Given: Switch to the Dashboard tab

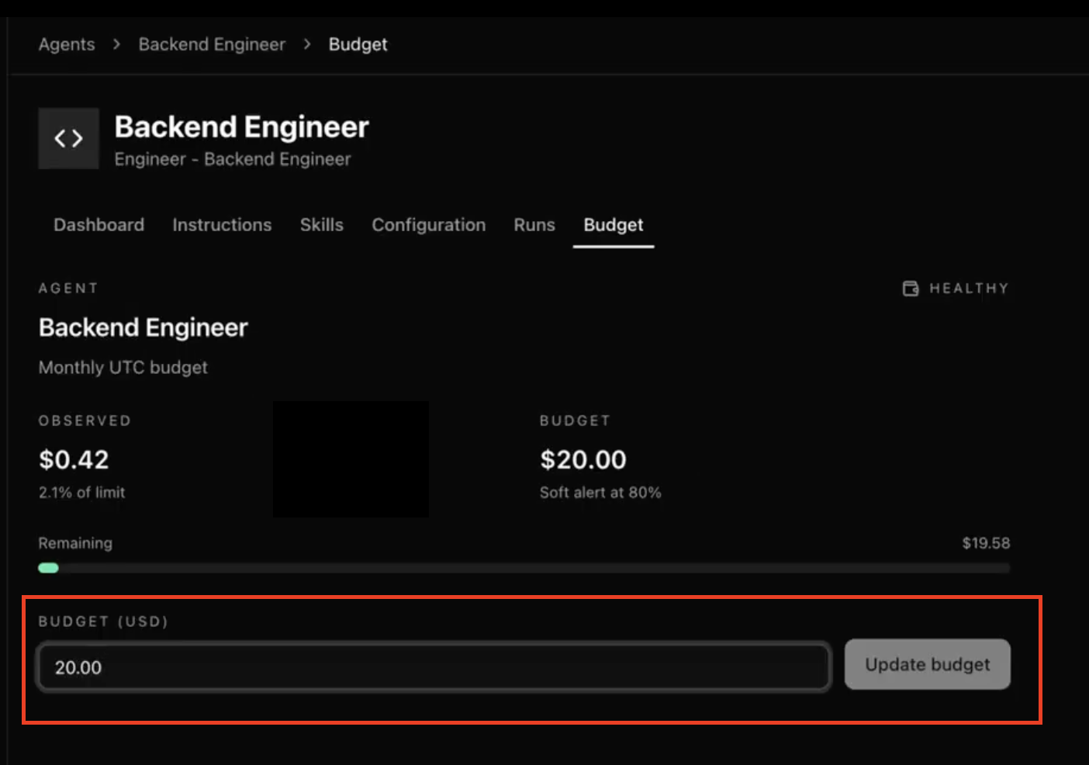Looking at the screenshot, I should 99,225.
